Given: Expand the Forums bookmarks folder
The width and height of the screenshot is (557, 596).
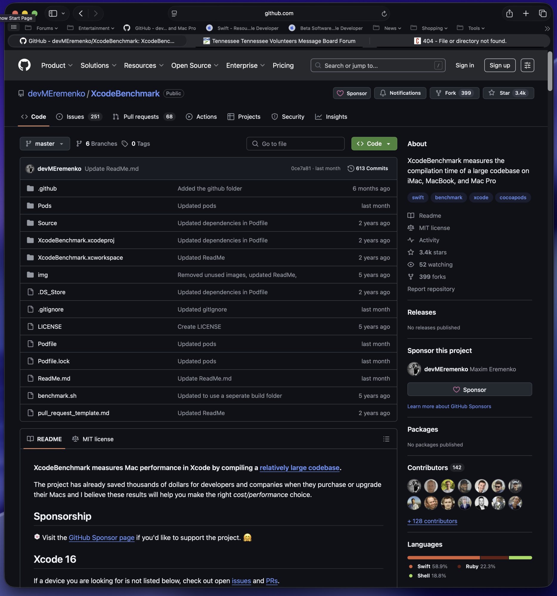Looking at the screenshot, I should tap(42, 28).
